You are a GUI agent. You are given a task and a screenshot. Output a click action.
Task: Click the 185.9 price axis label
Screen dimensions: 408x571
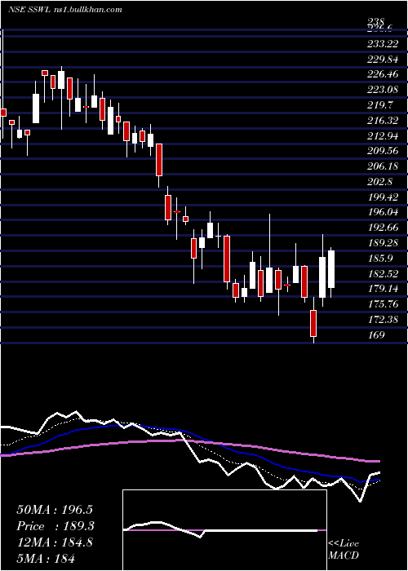pos(380,259)
